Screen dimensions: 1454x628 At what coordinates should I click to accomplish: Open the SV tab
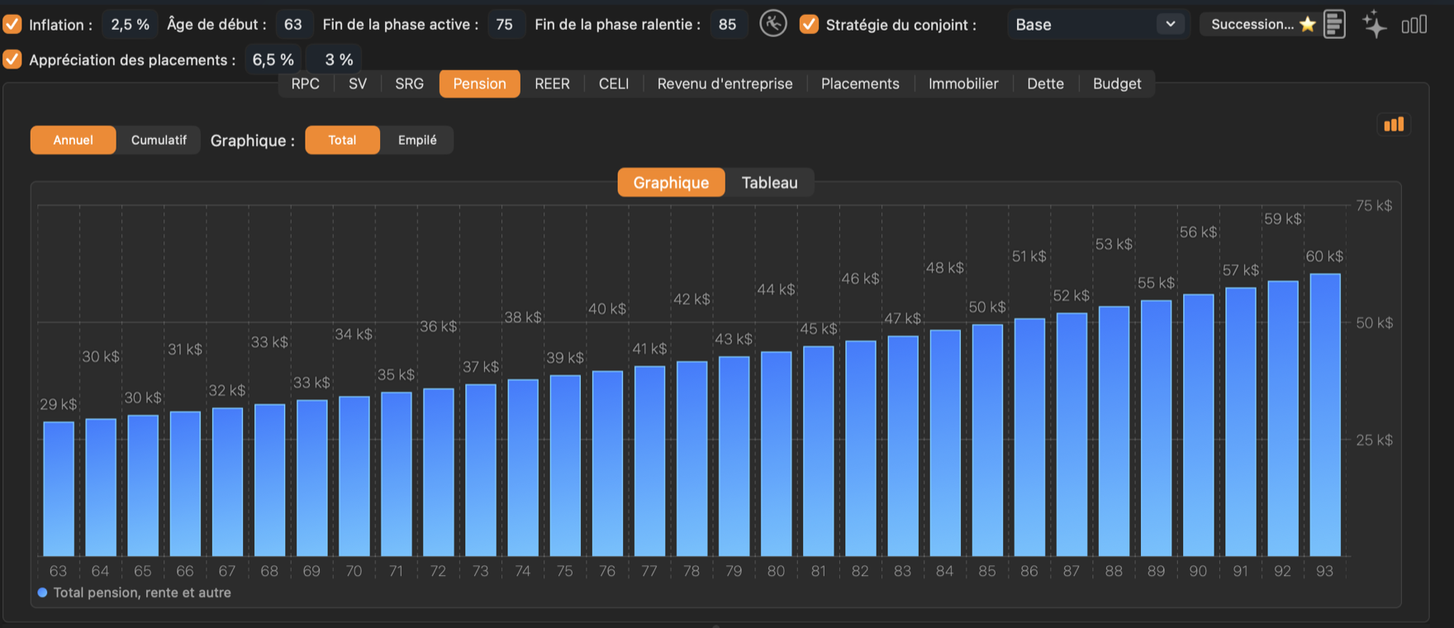(358, 83)
